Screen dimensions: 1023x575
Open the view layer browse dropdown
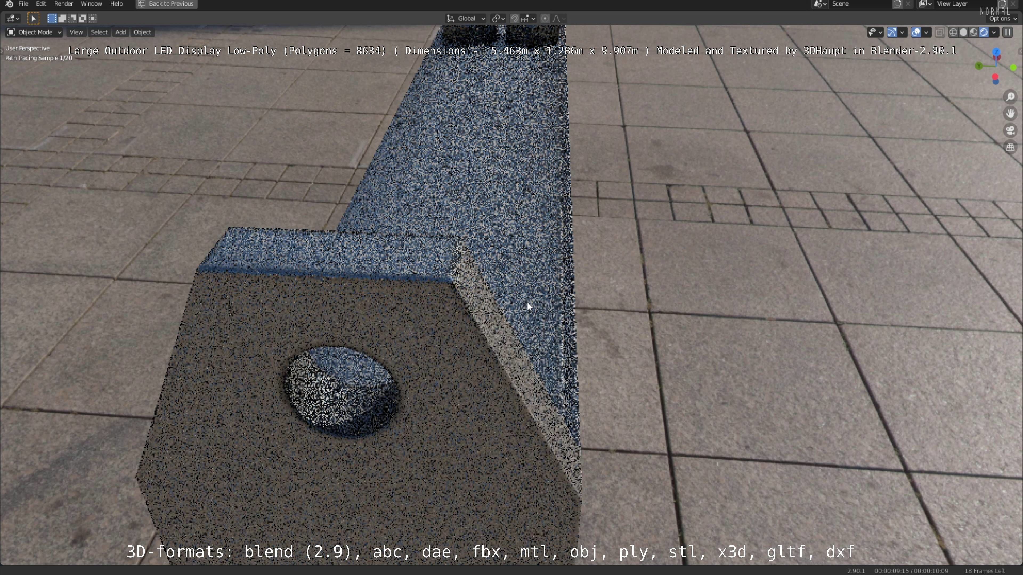pos(925,4)
